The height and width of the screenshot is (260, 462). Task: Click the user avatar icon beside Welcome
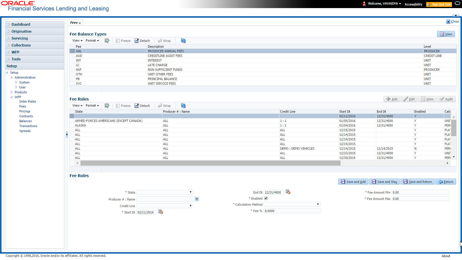(x=364, y=4)
